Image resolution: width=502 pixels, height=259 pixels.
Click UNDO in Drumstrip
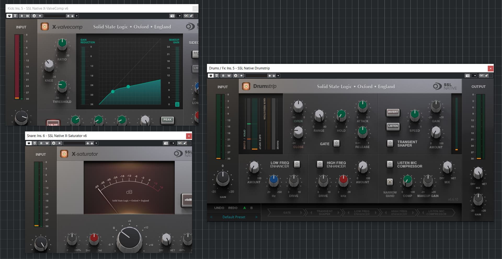point(219,208)
